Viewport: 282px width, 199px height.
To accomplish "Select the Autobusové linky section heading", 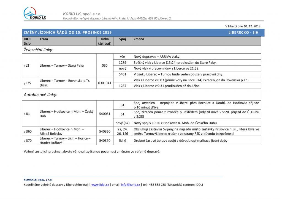I will coord(40,95).
